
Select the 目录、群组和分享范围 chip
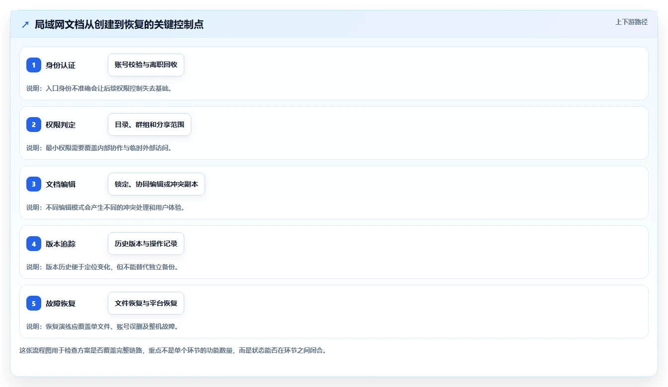149,125
